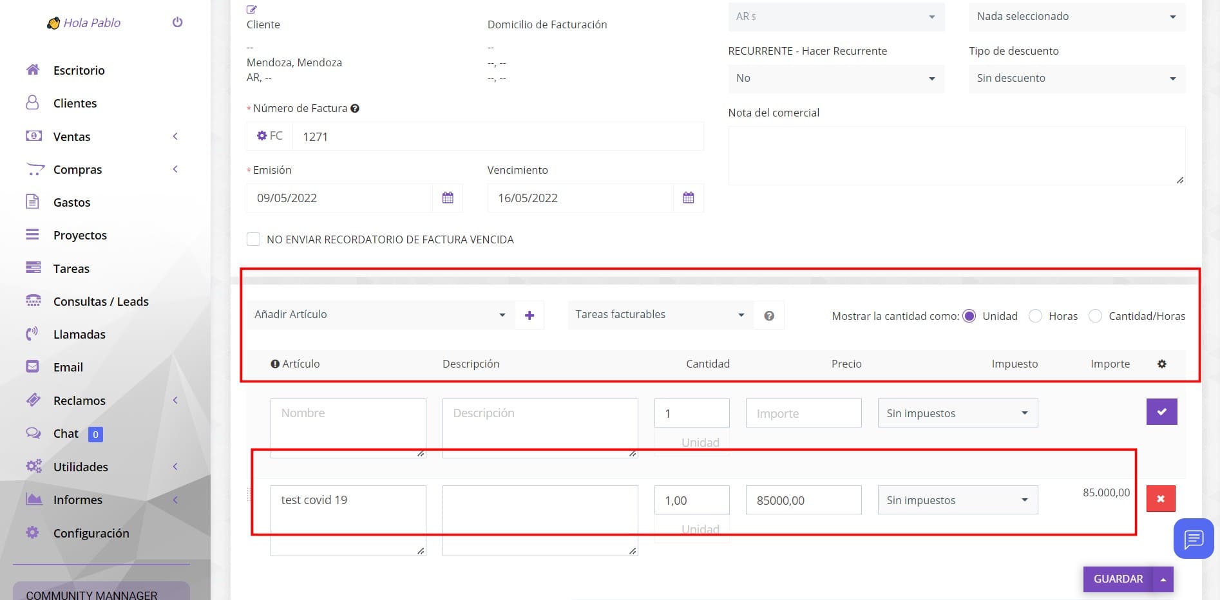Click the Número de Factura help icon
Image resolution: width=1220 pixels, height=600 pixels.
click(355, 109)
